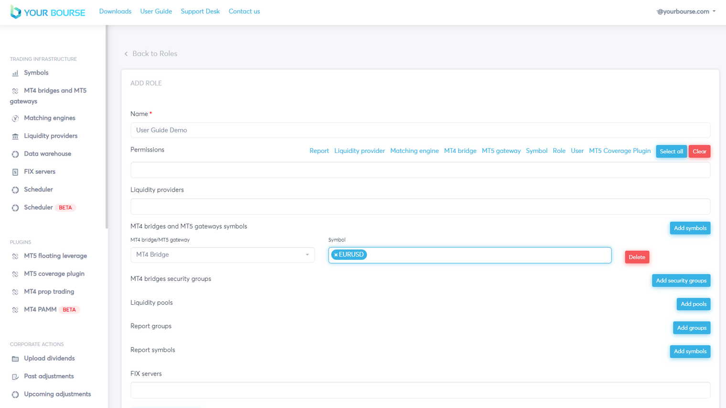Select the MT4 bridge permission shortcut
Image resolution: width=726 pixels, height=408 pixels.
pos(460,151)
